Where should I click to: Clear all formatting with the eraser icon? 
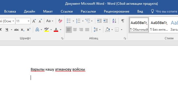(60, 21)
